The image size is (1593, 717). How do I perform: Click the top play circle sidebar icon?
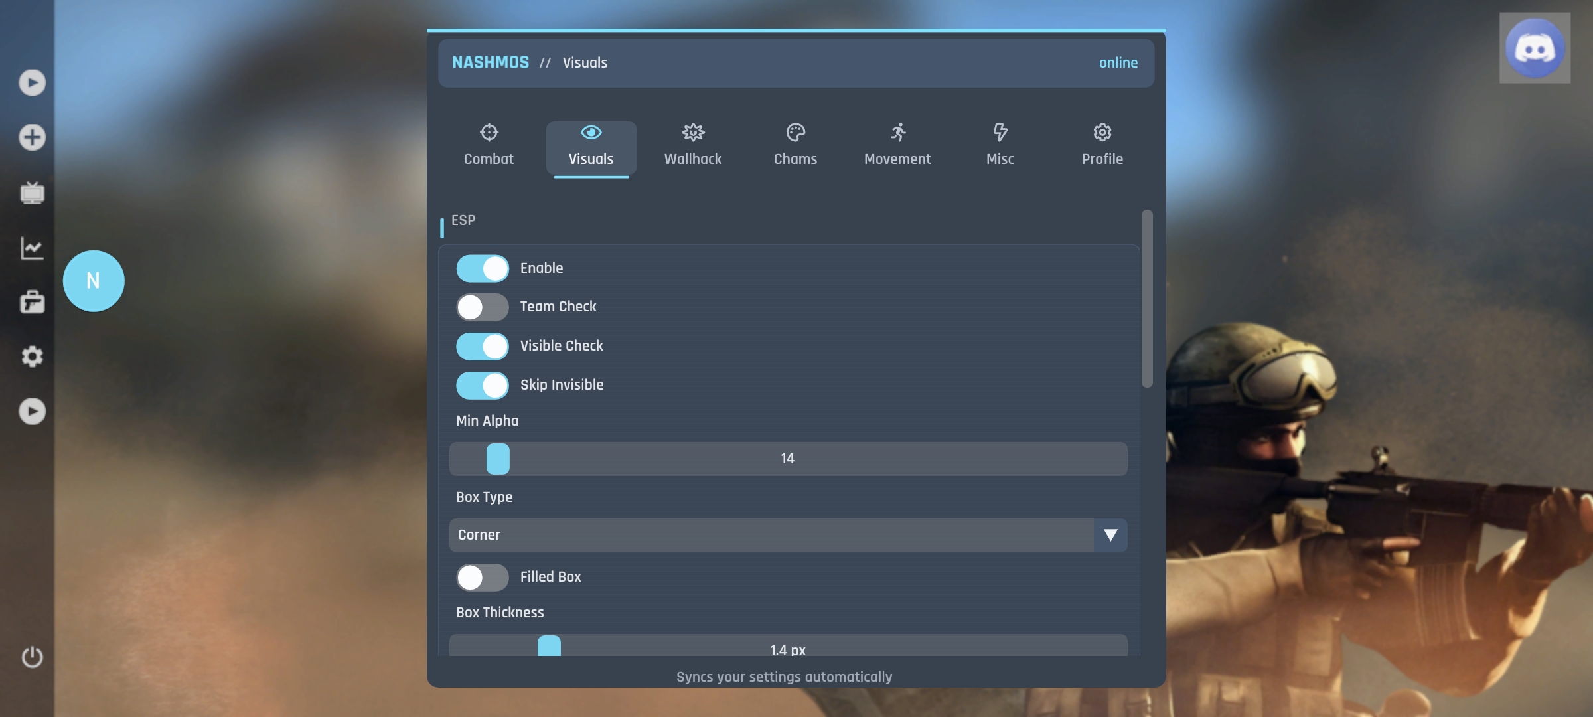(32, 83)
